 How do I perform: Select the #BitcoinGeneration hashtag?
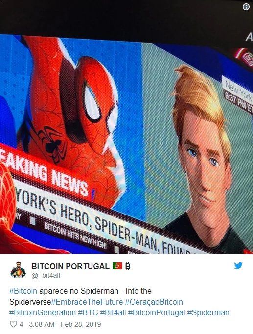coord(43,313)
